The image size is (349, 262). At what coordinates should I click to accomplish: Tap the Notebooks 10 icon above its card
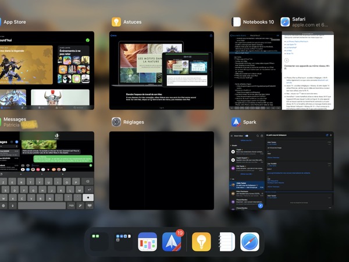coord(236,22)
